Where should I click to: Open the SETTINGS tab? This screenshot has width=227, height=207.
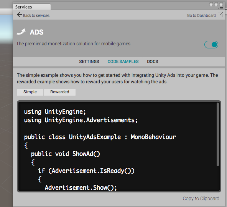point(89,61)
